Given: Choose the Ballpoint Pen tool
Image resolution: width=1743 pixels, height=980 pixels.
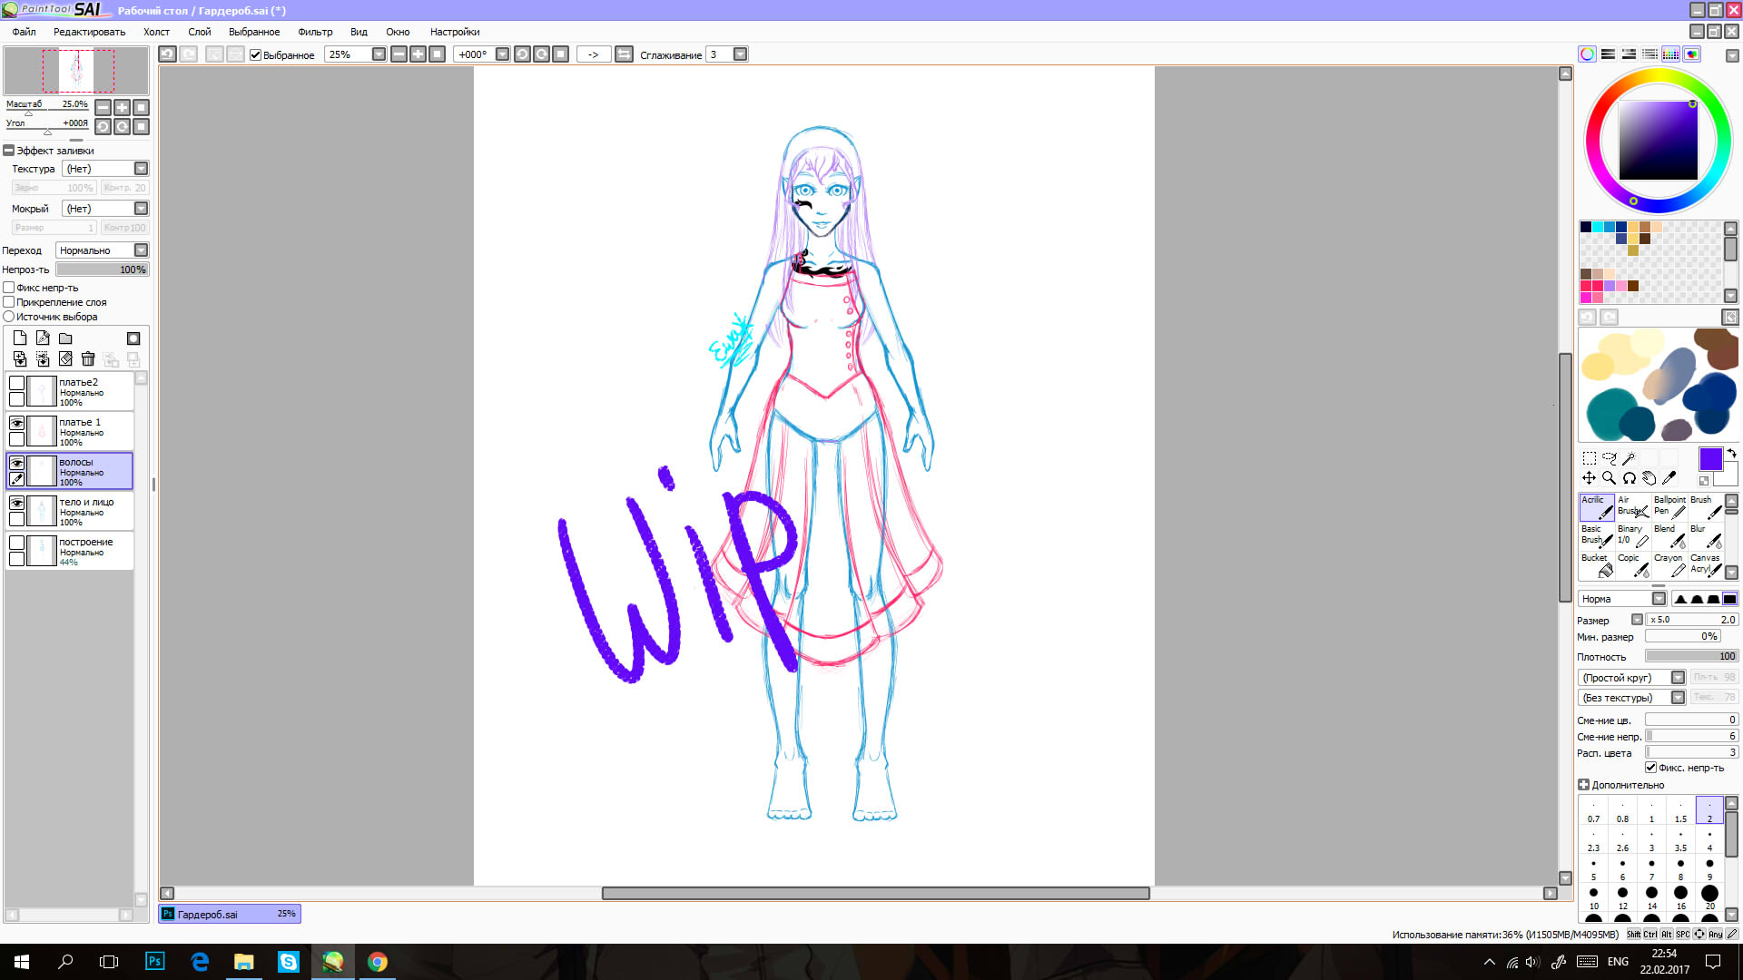Looking at the screenshot, I should 1669,506.
